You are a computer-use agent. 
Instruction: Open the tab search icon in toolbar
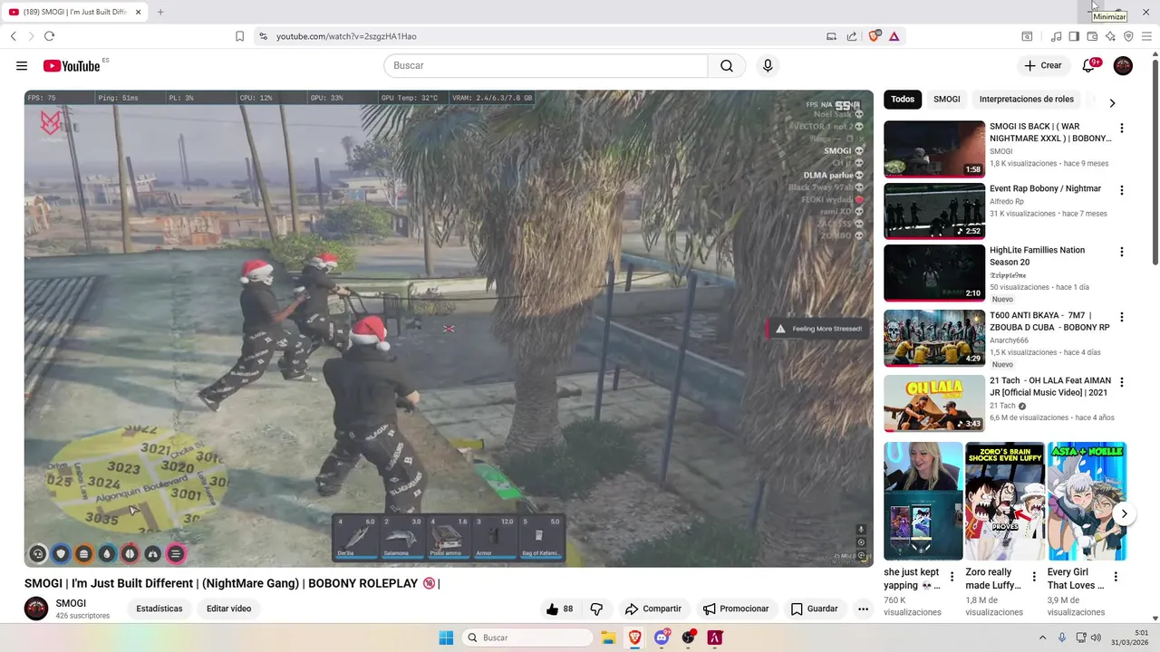[1027, 36]
